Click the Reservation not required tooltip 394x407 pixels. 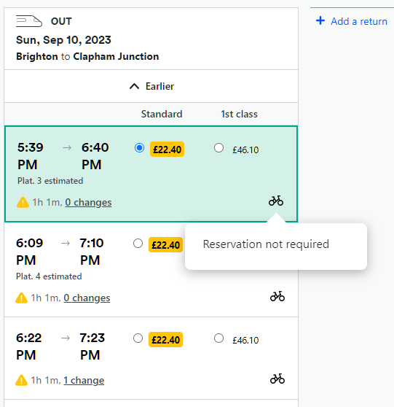click(276, 246)
